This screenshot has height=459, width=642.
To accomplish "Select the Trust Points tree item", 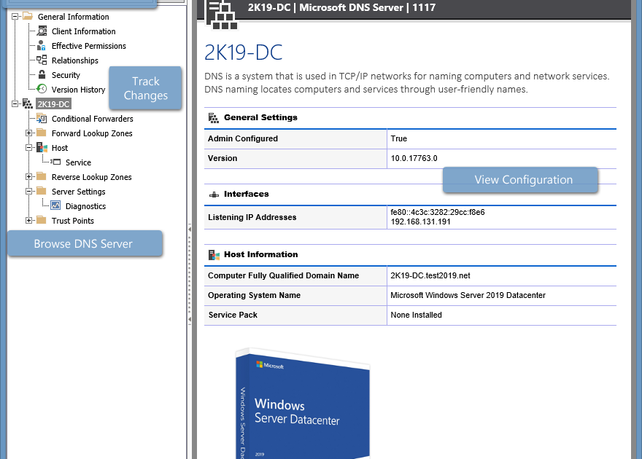I will 73,221.
